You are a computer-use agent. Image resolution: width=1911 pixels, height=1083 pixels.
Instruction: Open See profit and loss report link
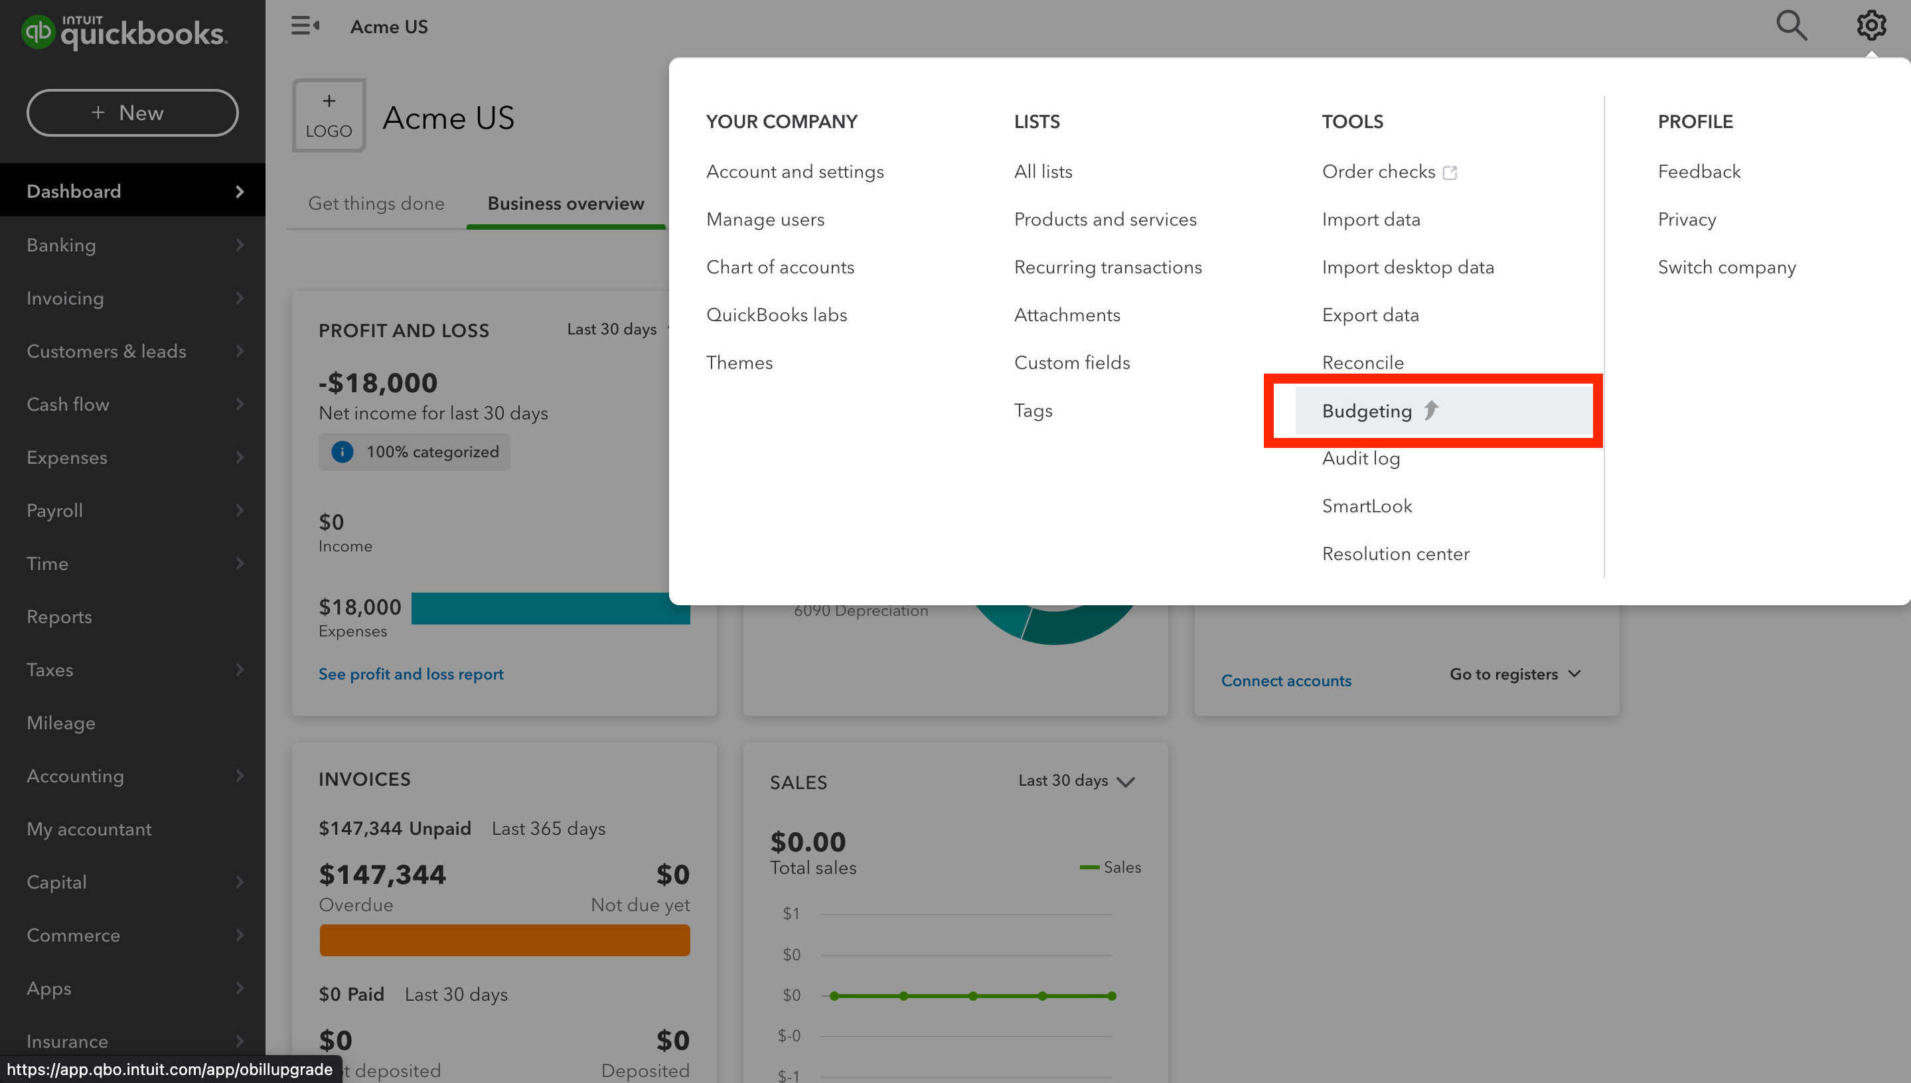[x=411, y=674]
